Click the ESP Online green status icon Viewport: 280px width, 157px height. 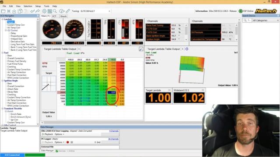click(241, 11)
